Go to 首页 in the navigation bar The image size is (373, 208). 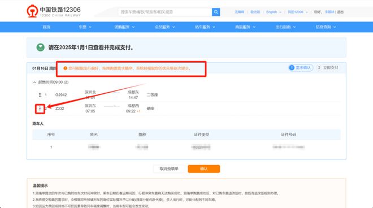coord(46,27)
